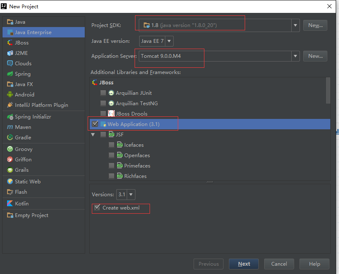Image resolution: width=339 pixels, height=274 pixels.
Task: Click the Previous button
Action: tap(209, 264)
